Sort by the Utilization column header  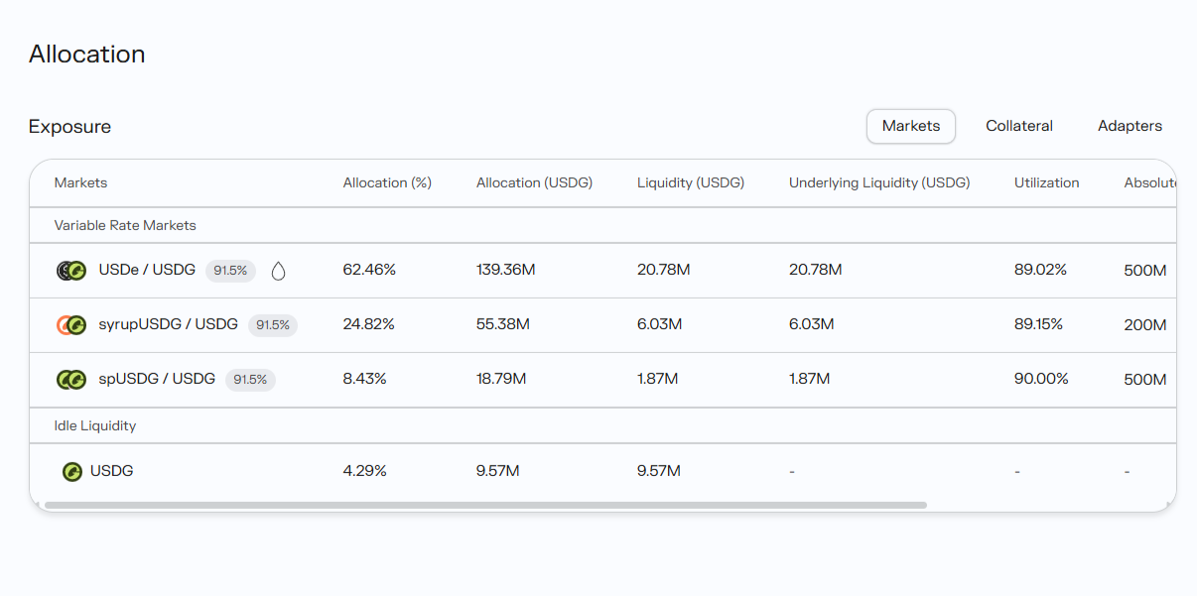pyautogui.click(x=1046, y=182)
